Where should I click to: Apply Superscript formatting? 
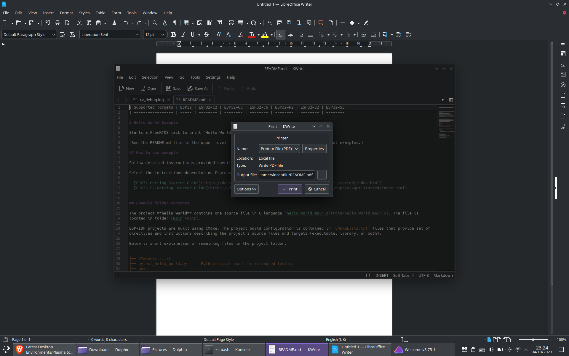(219, 34)
